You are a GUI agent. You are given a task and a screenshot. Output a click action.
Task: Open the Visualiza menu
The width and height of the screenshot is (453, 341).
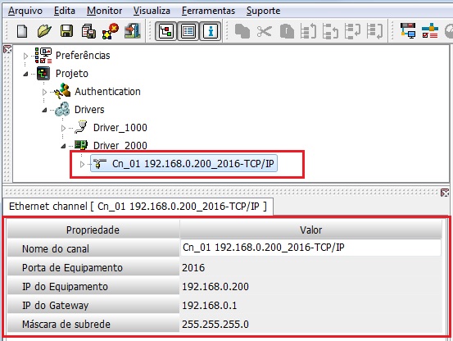click(x=152, y=11)
